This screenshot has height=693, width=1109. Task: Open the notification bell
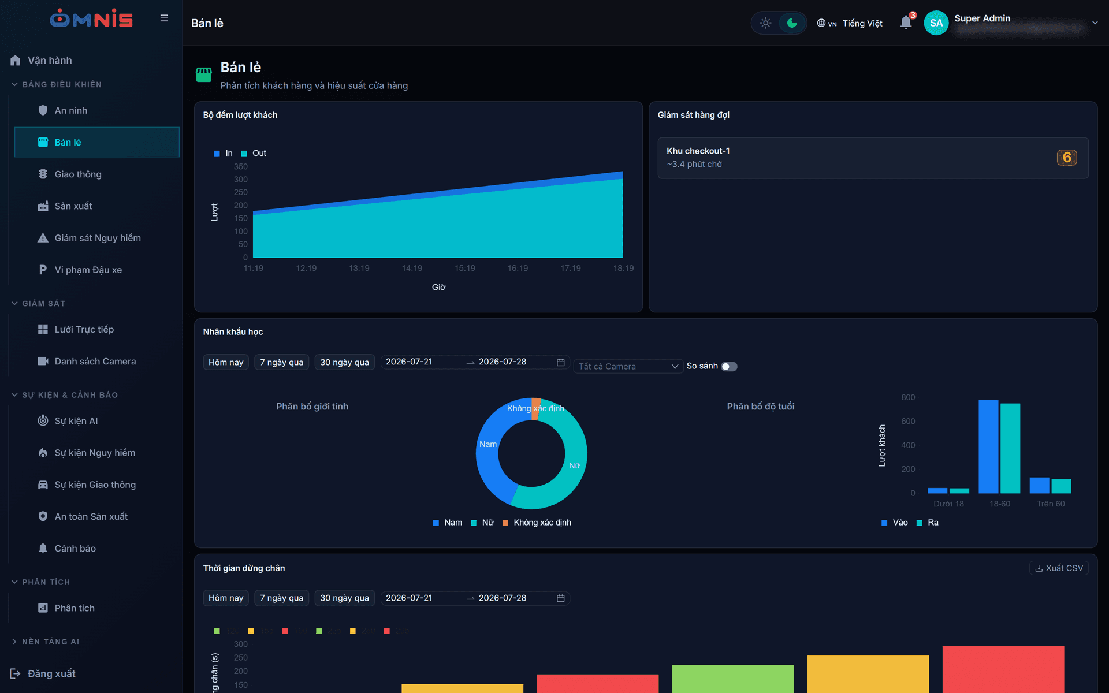coord(906,23)
